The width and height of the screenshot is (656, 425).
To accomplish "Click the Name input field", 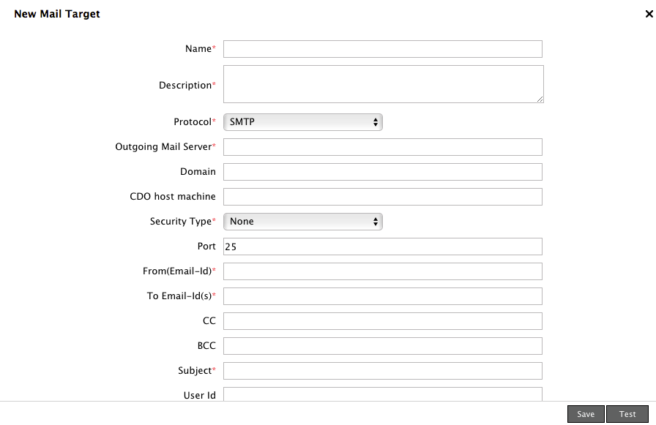I will [382, 49].
